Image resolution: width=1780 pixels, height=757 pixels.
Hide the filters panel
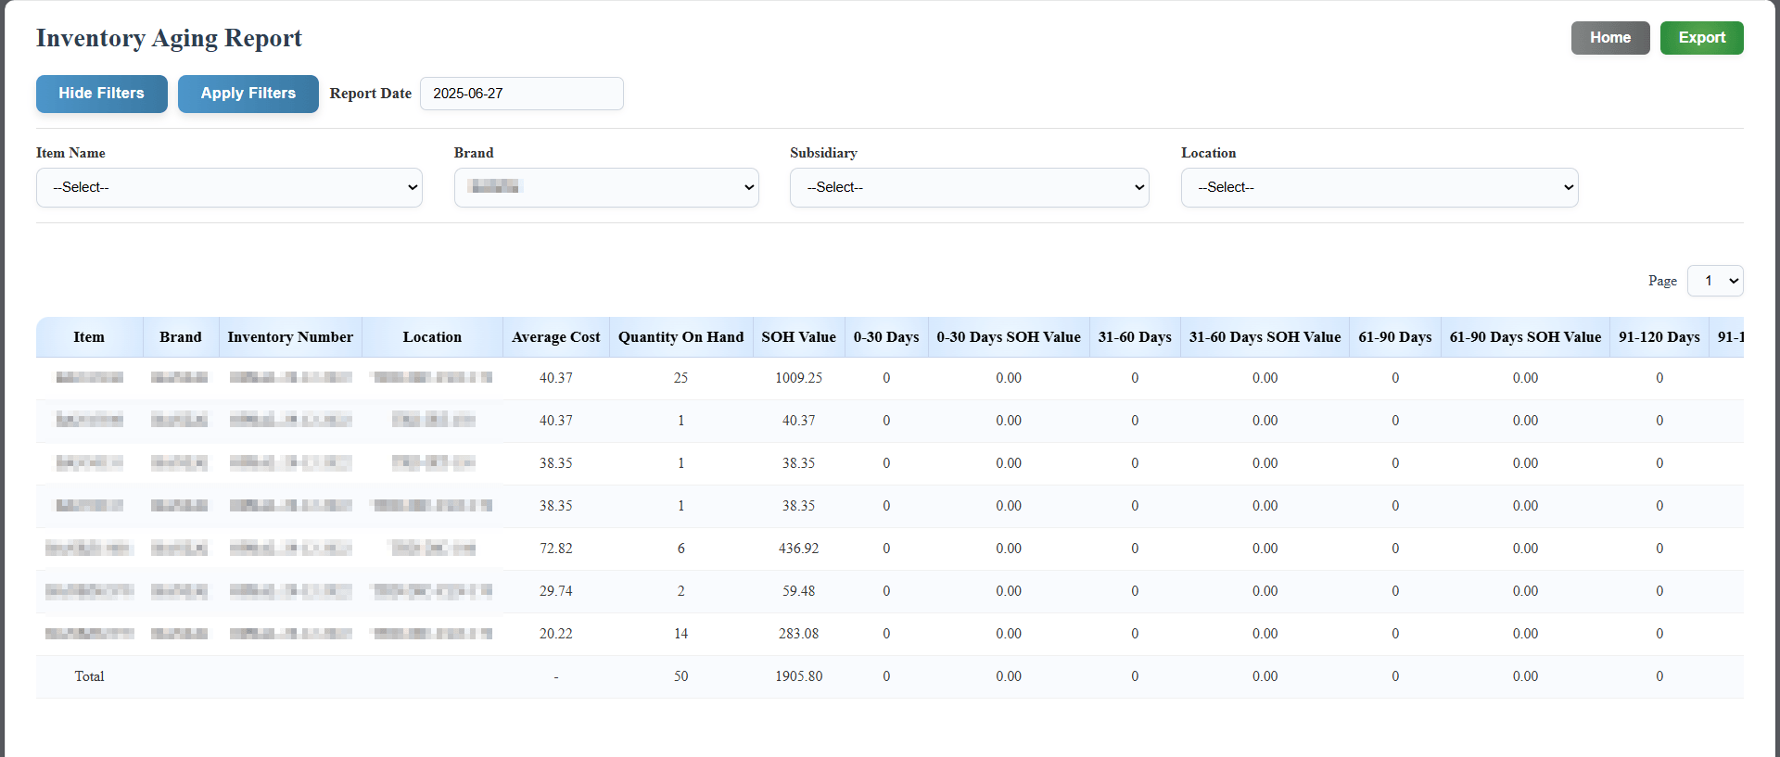[x=102, y=94]
